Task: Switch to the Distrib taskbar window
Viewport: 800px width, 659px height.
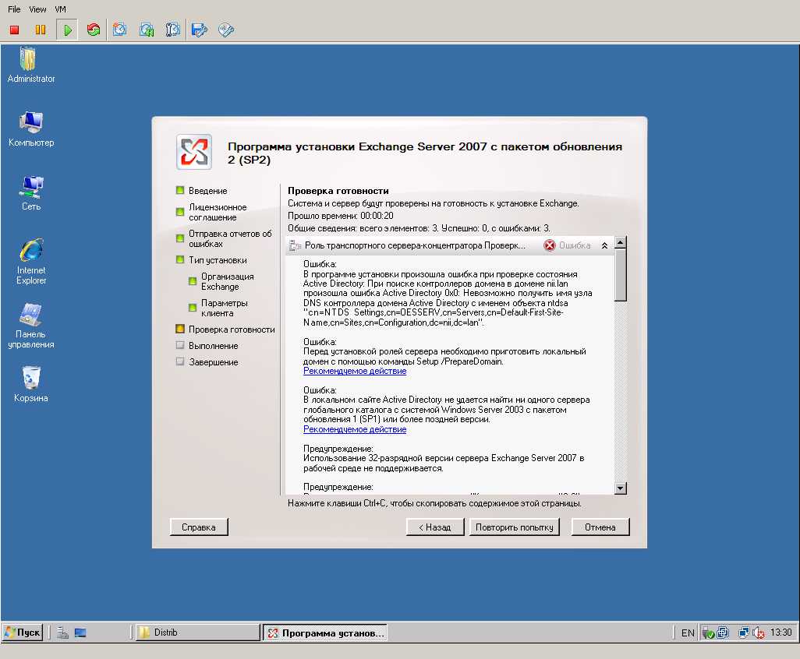Action: coord(198,633)
